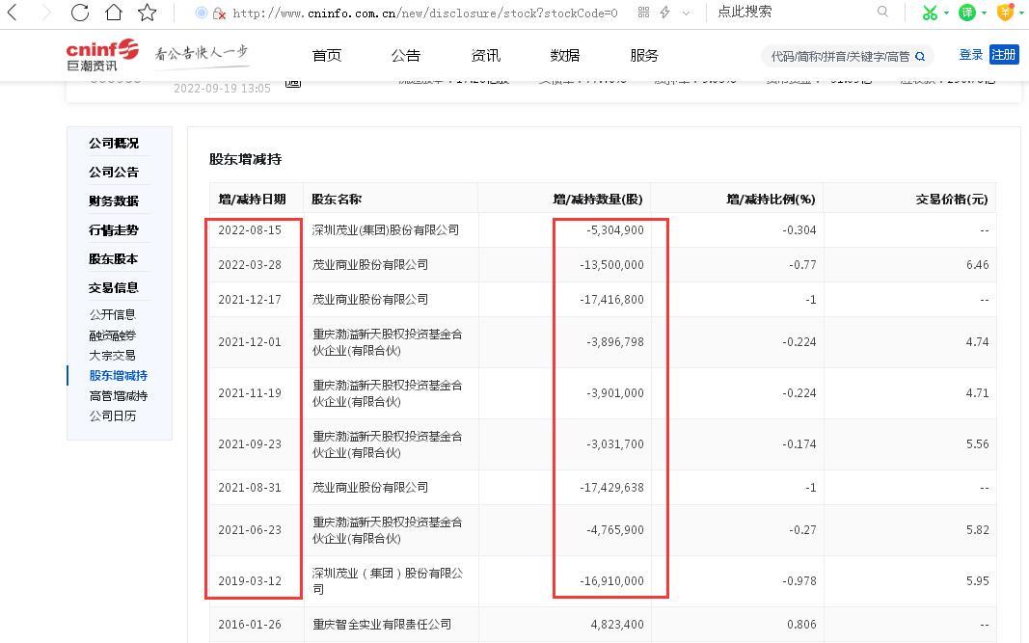Click the date cell 2022-08-15

pos(250,230)
